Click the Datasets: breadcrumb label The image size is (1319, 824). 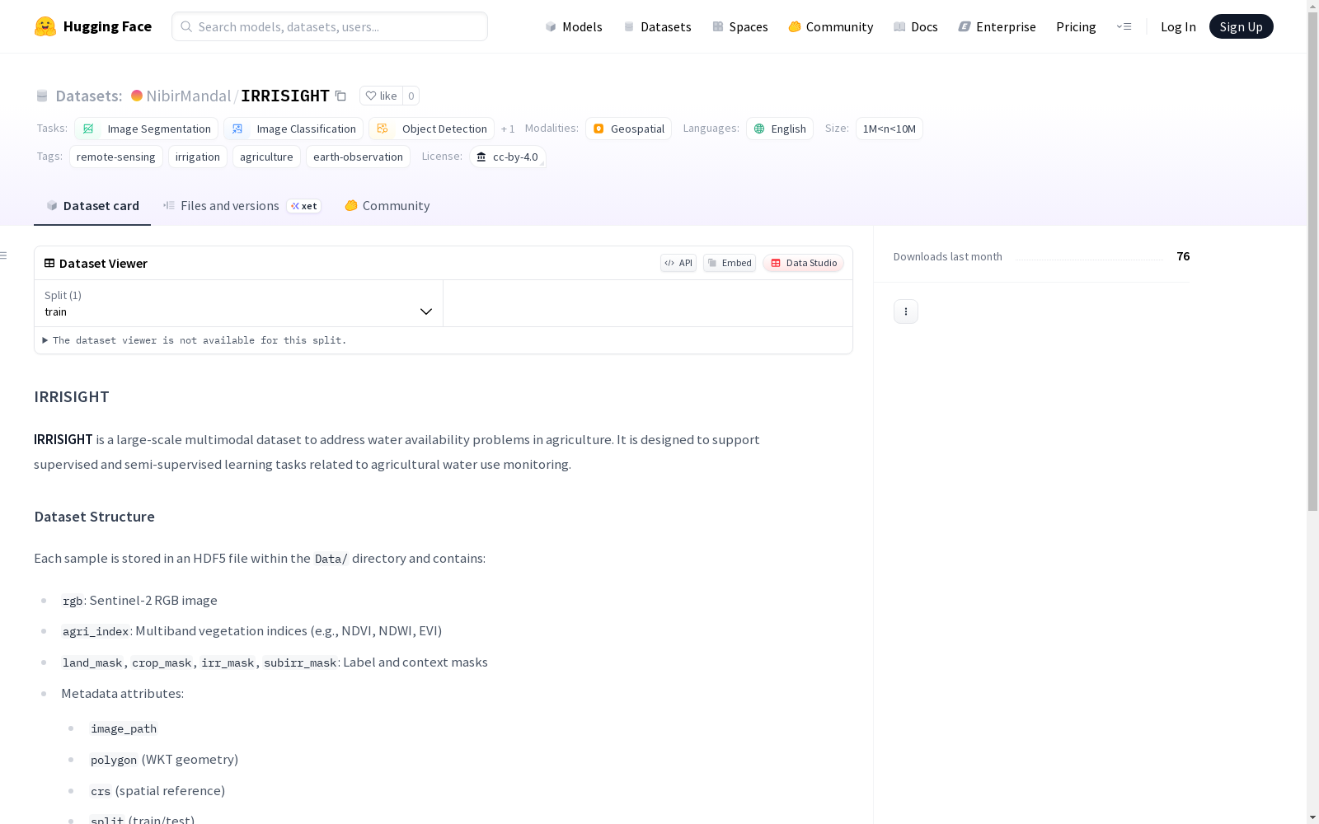click(x=89, y=96)
